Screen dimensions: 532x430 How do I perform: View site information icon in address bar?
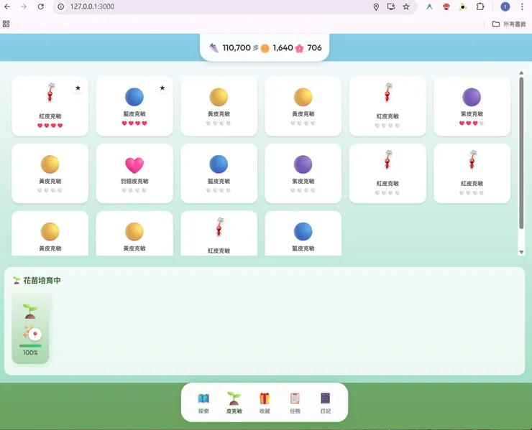[60, 6]
